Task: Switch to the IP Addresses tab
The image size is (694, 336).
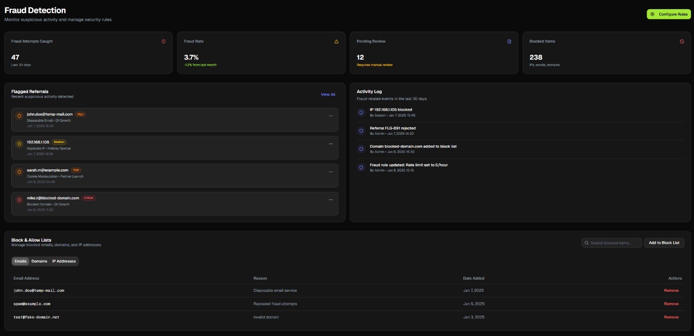Action: pos(64,261)
